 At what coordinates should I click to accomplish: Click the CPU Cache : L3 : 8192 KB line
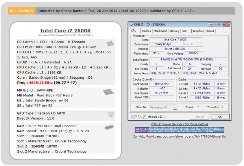coord(39,72)
